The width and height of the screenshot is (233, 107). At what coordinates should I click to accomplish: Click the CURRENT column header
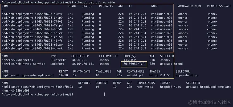pyautogui.click(x=102, y=83)
